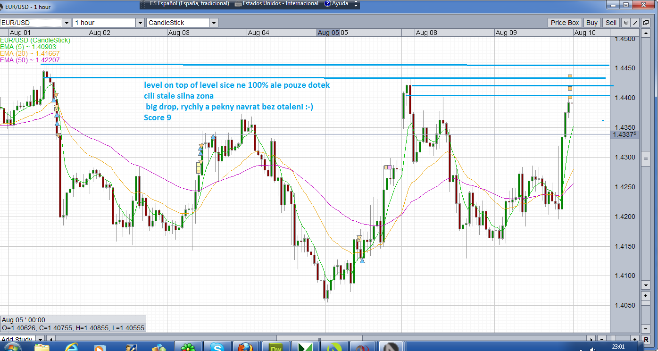Screen dimensions: 658x351
Task: Click the Ayuda help item
Action: click(336, 4)
